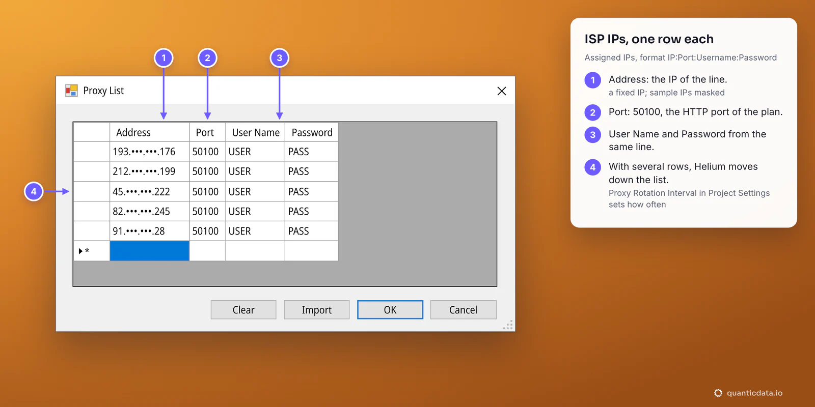
Task: Select the User Name column header
Action: pos(255,132)
